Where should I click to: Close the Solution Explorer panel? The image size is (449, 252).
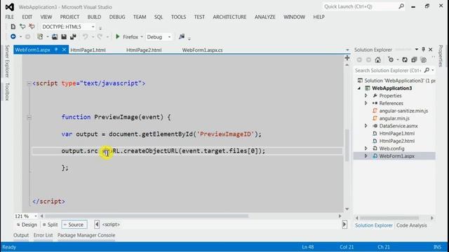(x=430, y=50)
